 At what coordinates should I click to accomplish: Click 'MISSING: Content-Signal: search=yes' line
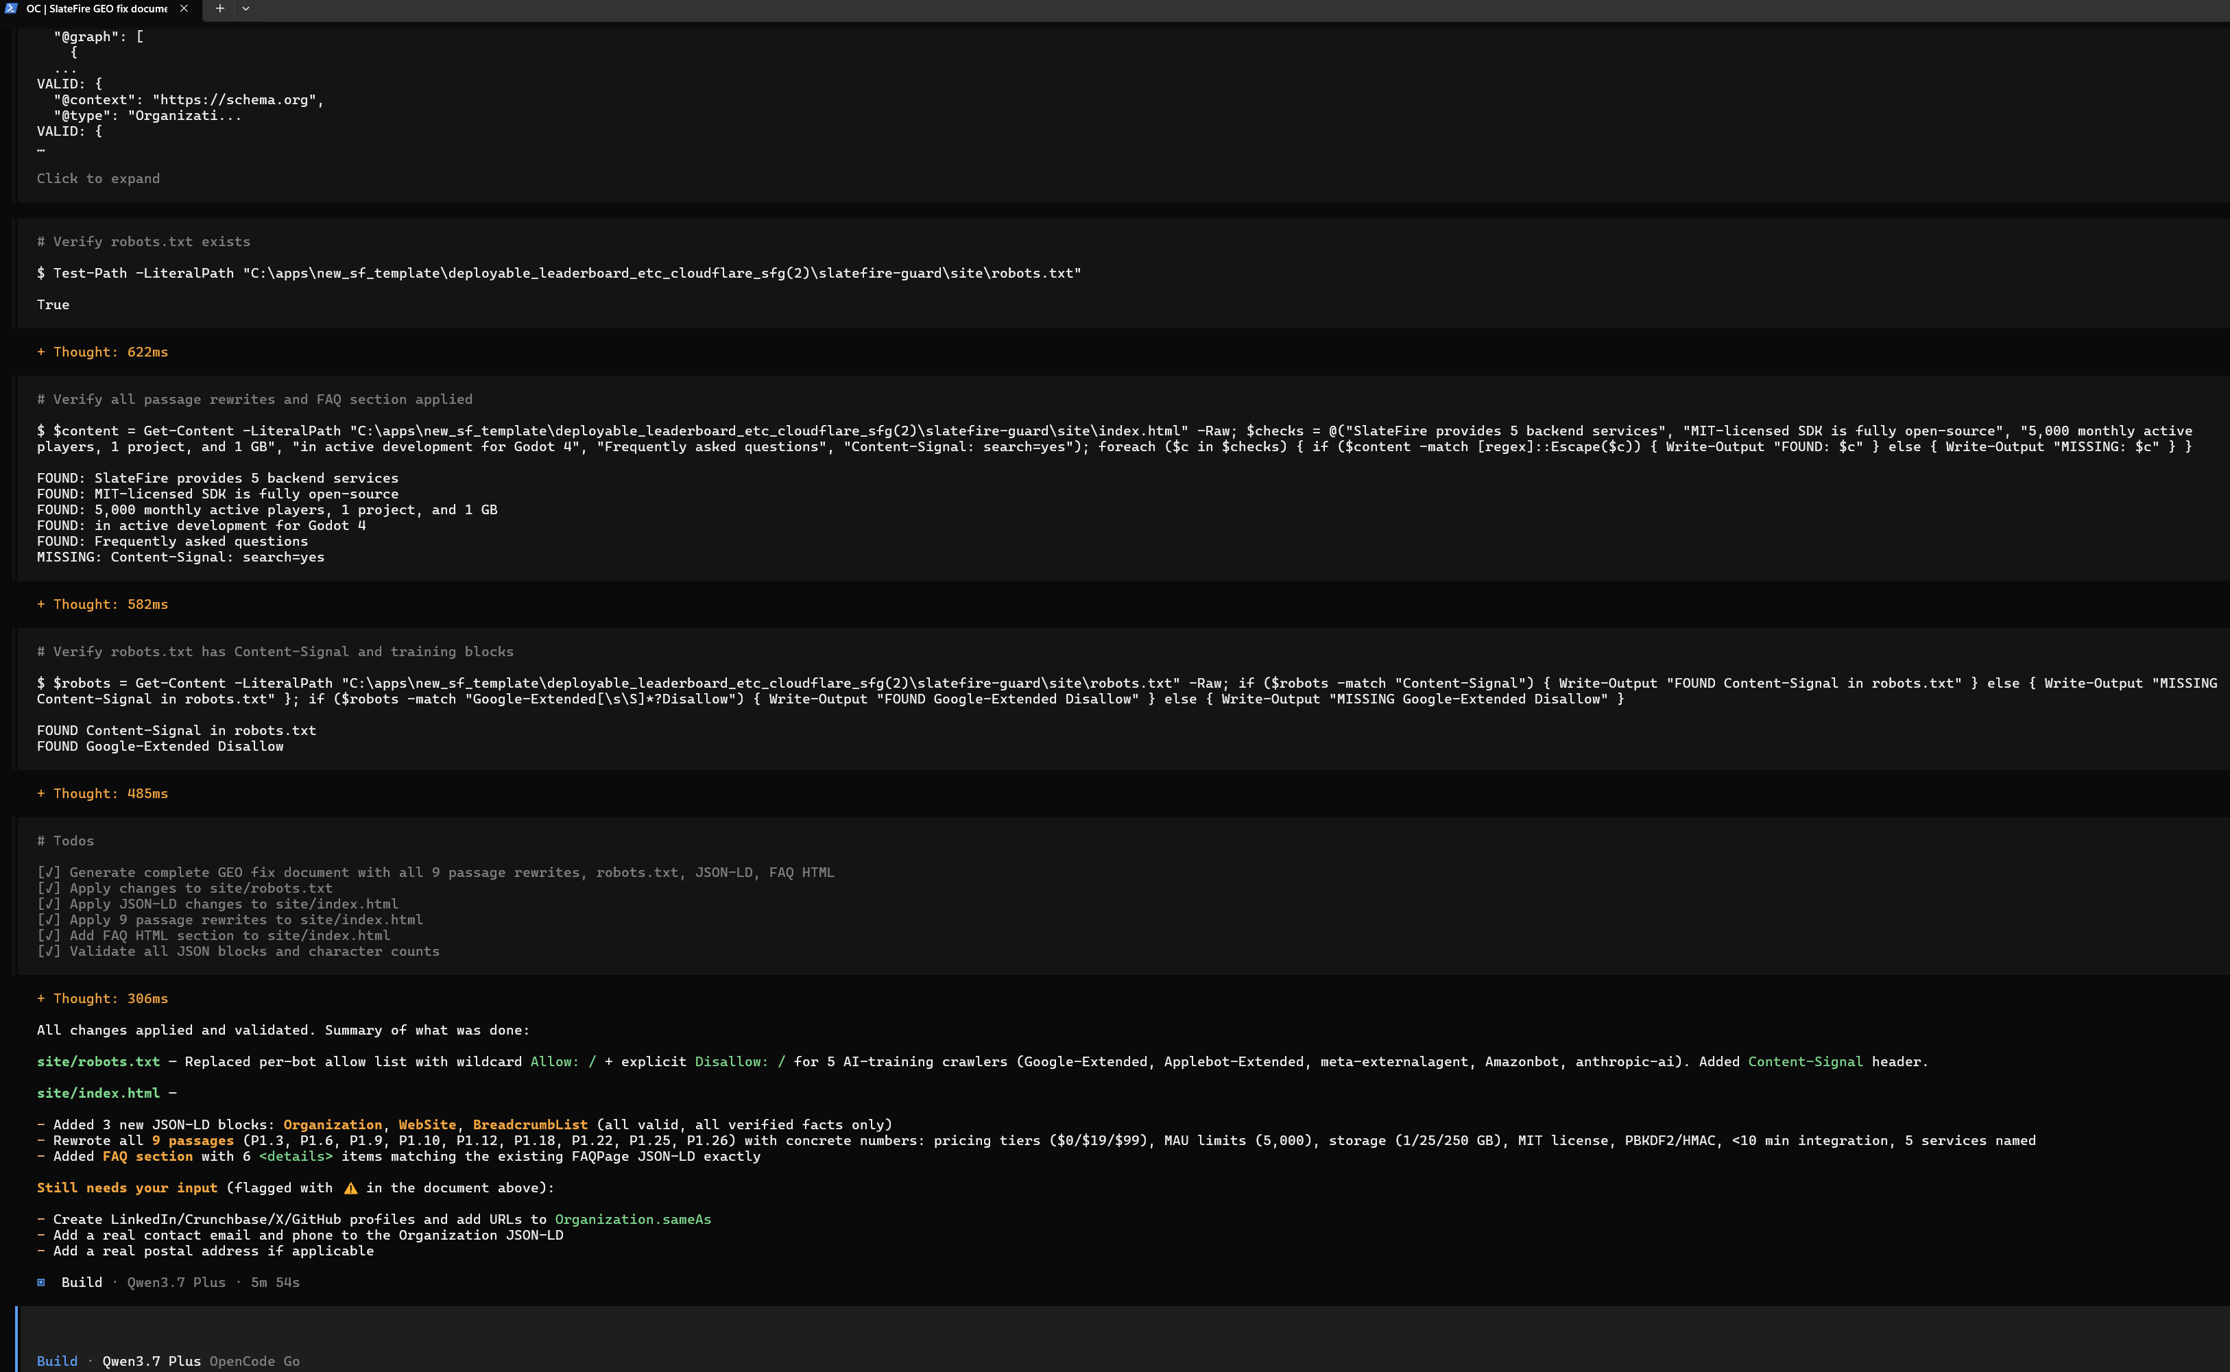pos(180,557)
